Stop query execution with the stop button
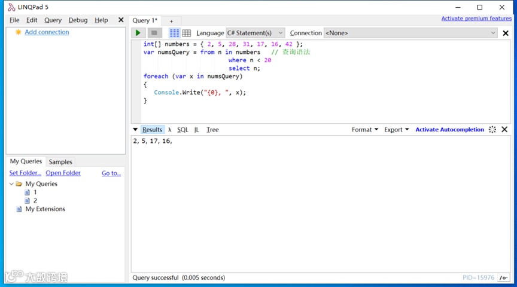517x287 pixels. click(154, 33)
